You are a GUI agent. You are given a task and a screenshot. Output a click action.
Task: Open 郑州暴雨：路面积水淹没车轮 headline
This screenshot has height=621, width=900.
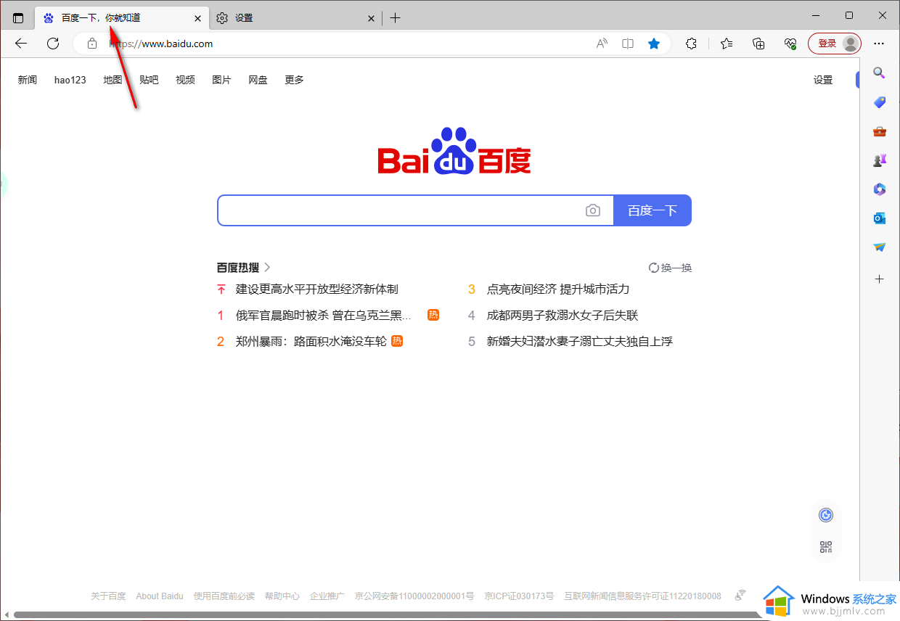tap(311, 341)
